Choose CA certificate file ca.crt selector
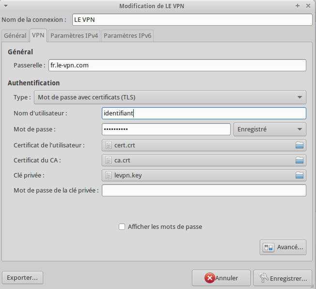 (x=204, y=161)
